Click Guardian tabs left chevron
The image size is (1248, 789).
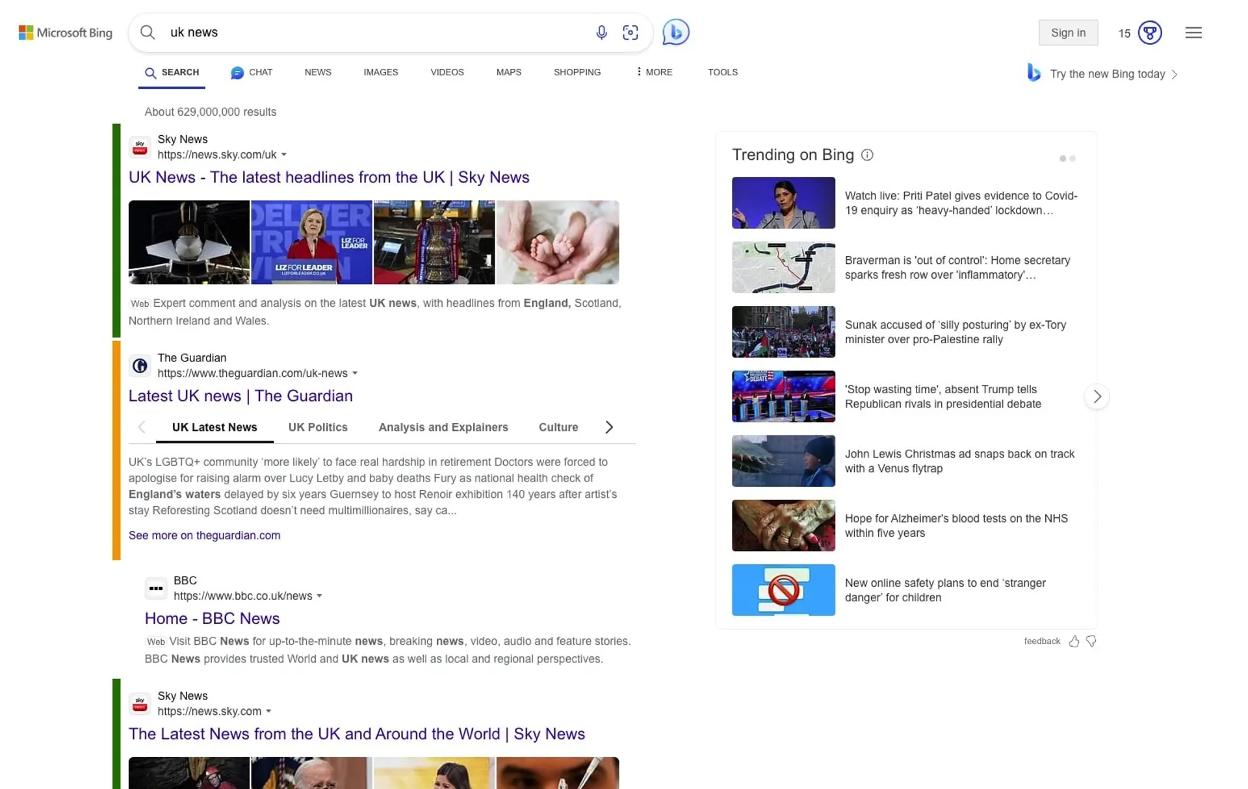(142, 427)
